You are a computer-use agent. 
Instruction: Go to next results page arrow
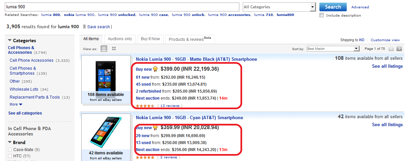[399, 49]
